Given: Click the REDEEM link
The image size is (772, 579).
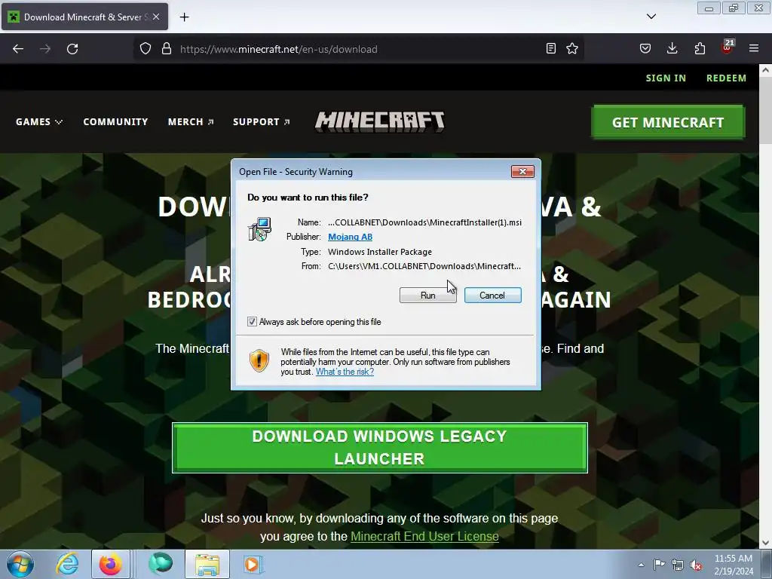Looking at the screenshot, I should (x=726, y=78).
